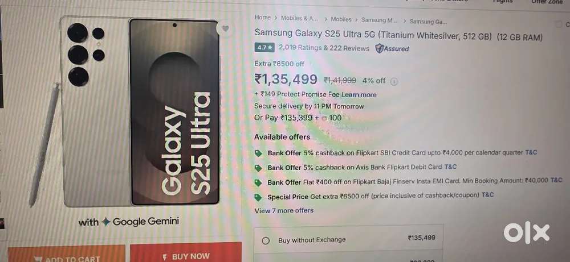This screenshot has width=570, height=262.
Task: Open 2,019 Ratings & 222 Reviews
Action: click(x=324, y=48)
